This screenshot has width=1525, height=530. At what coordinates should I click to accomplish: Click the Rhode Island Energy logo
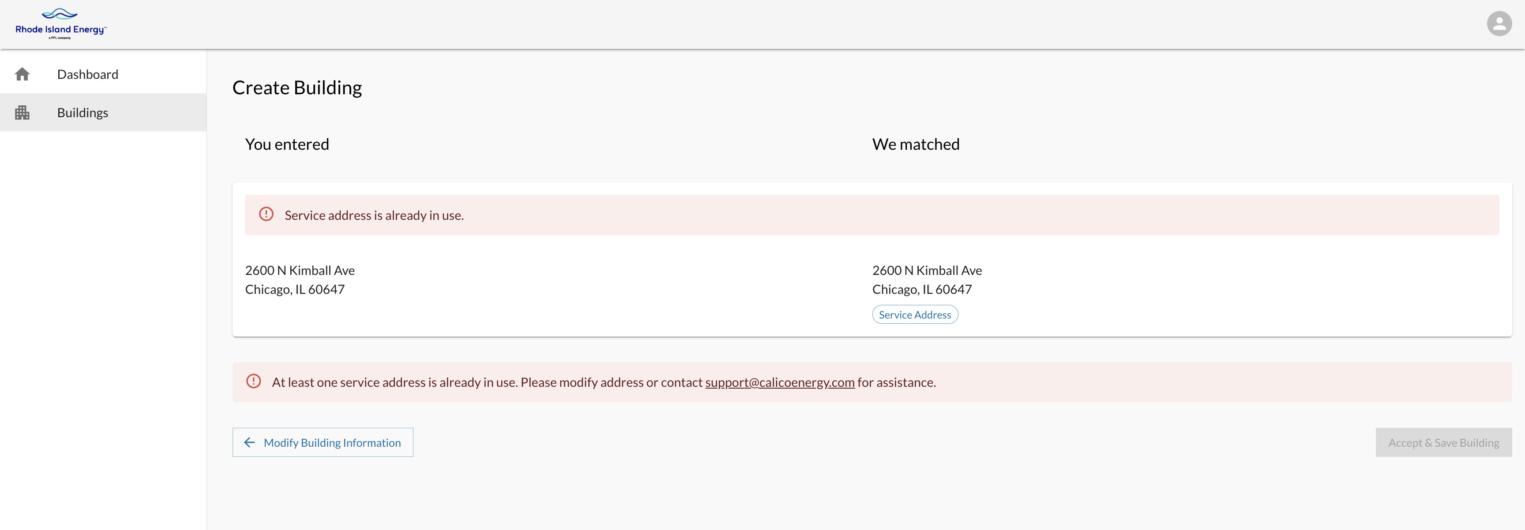[x=60, y=24]
